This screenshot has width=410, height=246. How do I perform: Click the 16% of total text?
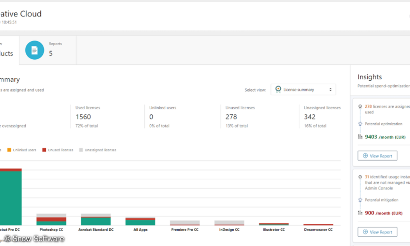(x=315, y=126)
